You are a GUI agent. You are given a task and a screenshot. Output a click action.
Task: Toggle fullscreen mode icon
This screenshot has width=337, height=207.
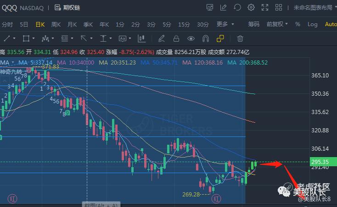pyautogui.click(x=265, y=7)
